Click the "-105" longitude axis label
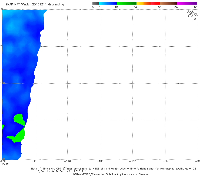Screen dimensions: 200x176 click(x=100, y=161)
